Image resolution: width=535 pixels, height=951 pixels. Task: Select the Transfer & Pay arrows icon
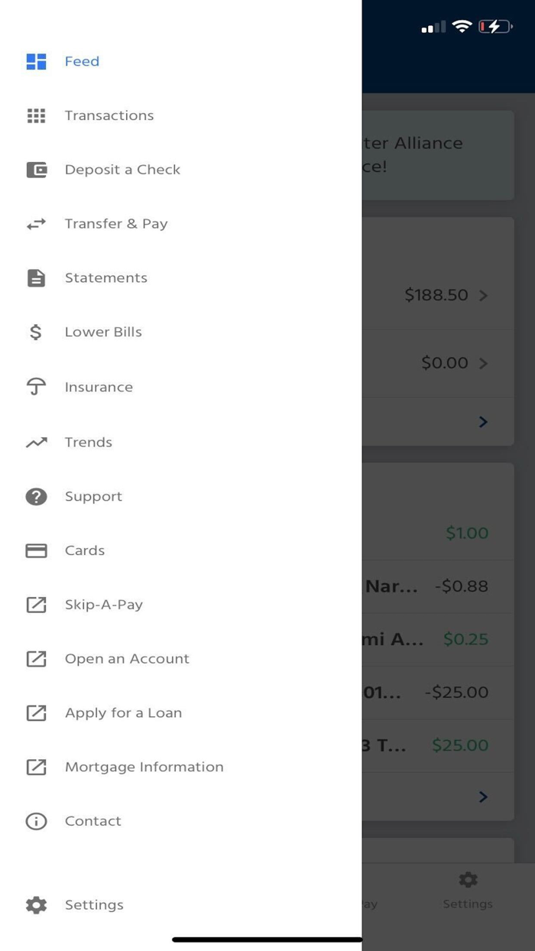(x=36, y=224)
